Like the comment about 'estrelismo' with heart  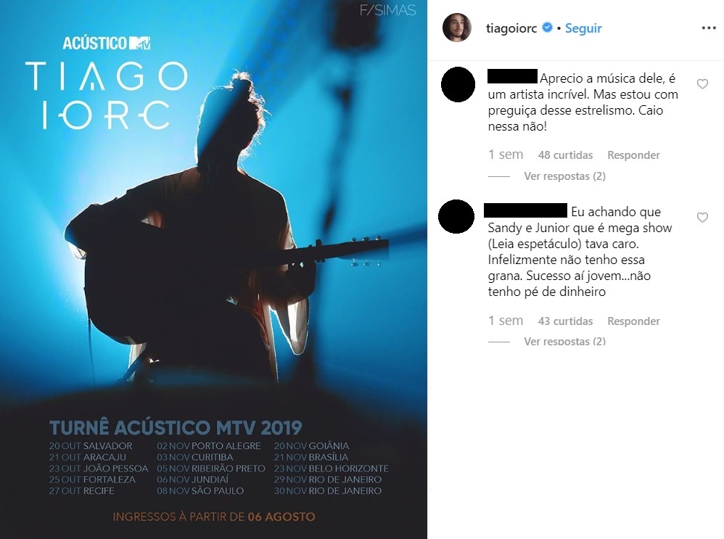702,84
